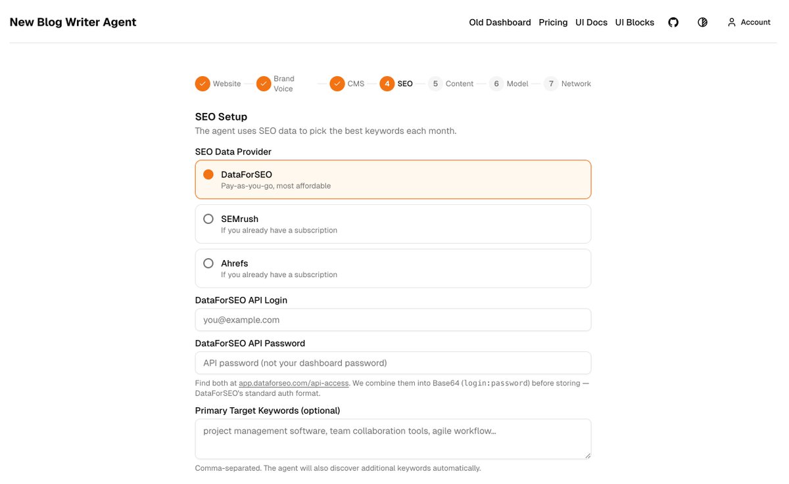
Task: Click SEMrush 'If you already have a subscription' text
Action: point(279,231)
